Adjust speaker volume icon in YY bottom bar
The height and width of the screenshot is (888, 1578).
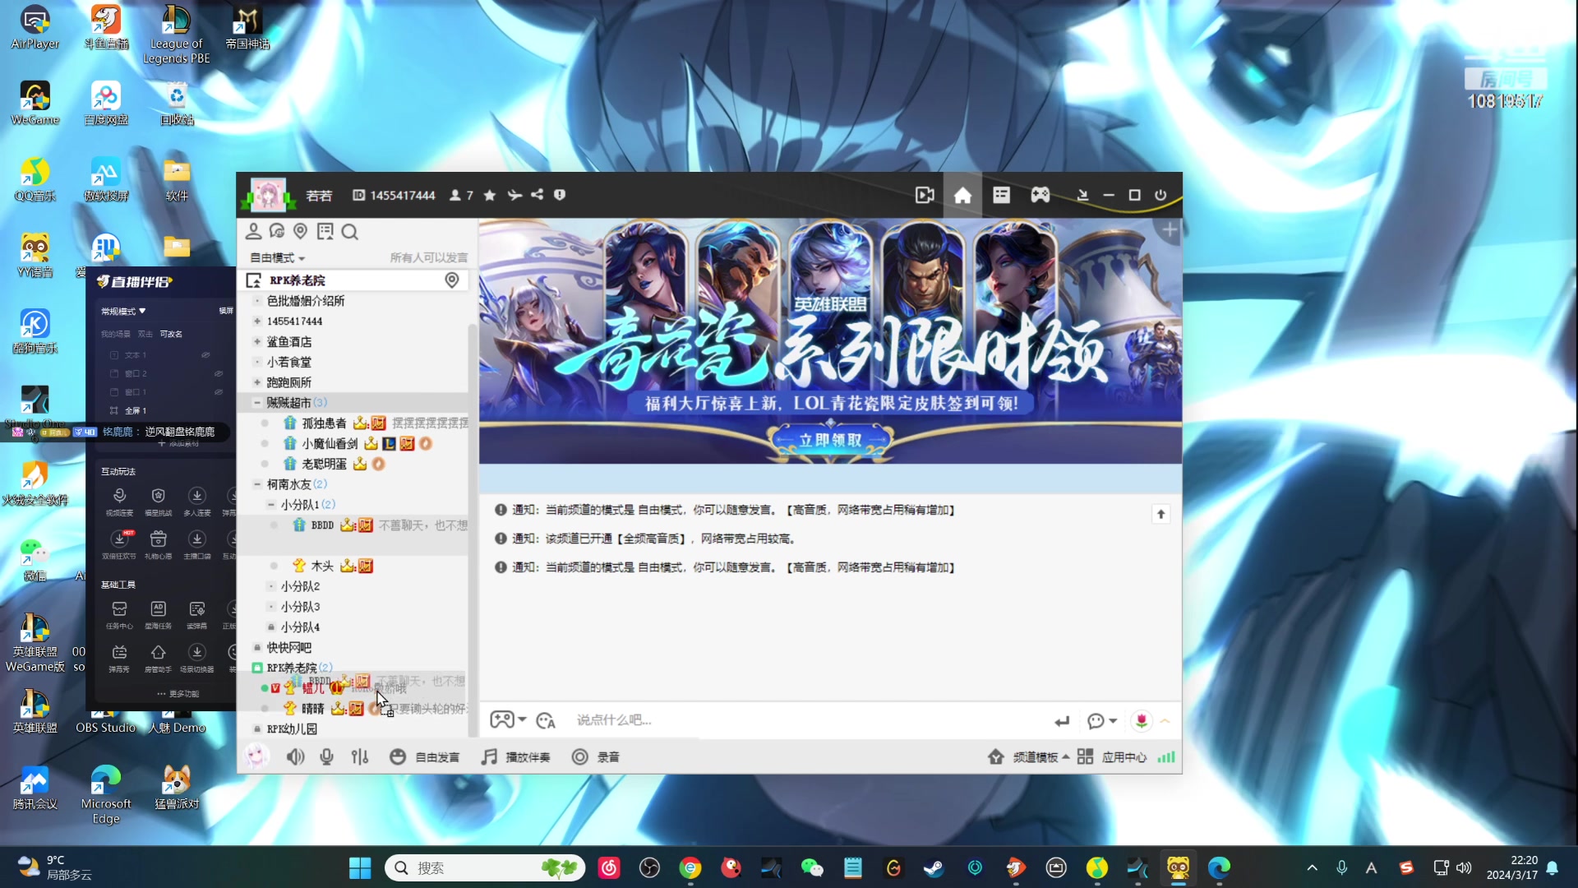click(x=296, y=756)
